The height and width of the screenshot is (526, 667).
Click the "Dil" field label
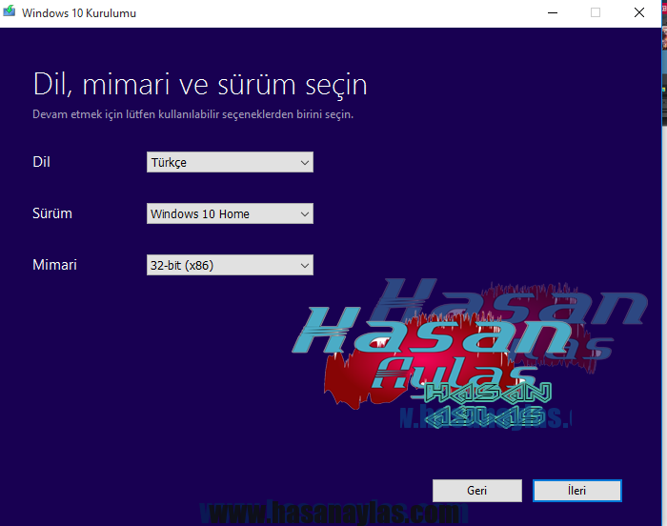tap(41, 162)
